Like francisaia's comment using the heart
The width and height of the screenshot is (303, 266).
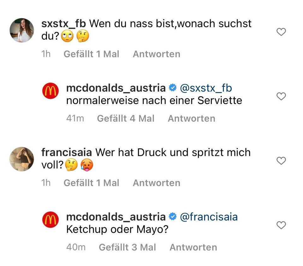tap(281, 161)
